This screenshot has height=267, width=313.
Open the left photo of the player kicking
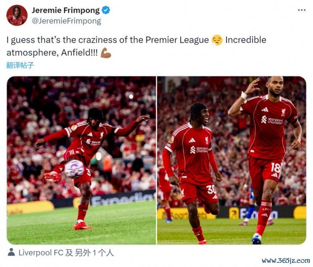pyautogui.click(x=81, y=161)
